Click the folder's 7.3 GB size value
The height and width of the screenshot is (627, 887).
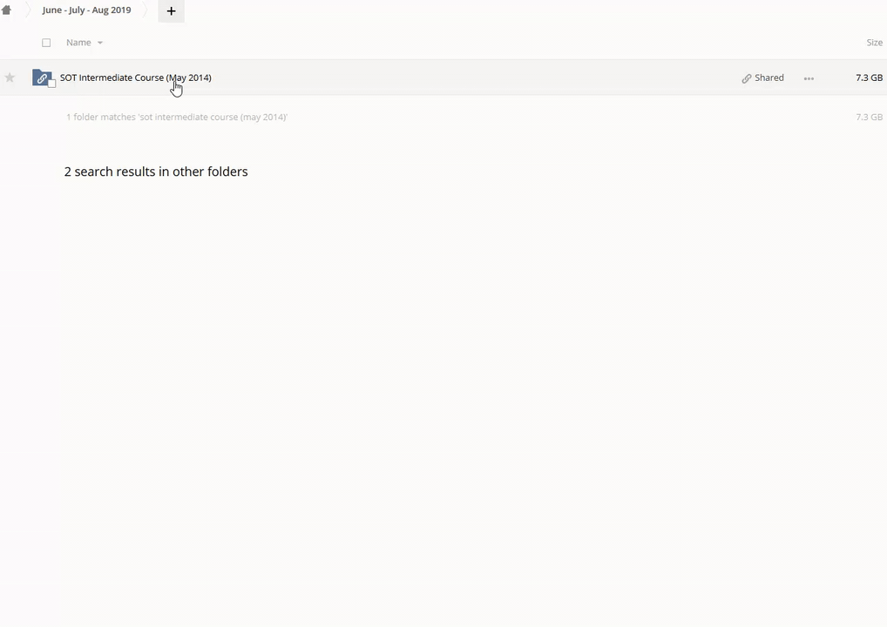click(x=869, y=78)
